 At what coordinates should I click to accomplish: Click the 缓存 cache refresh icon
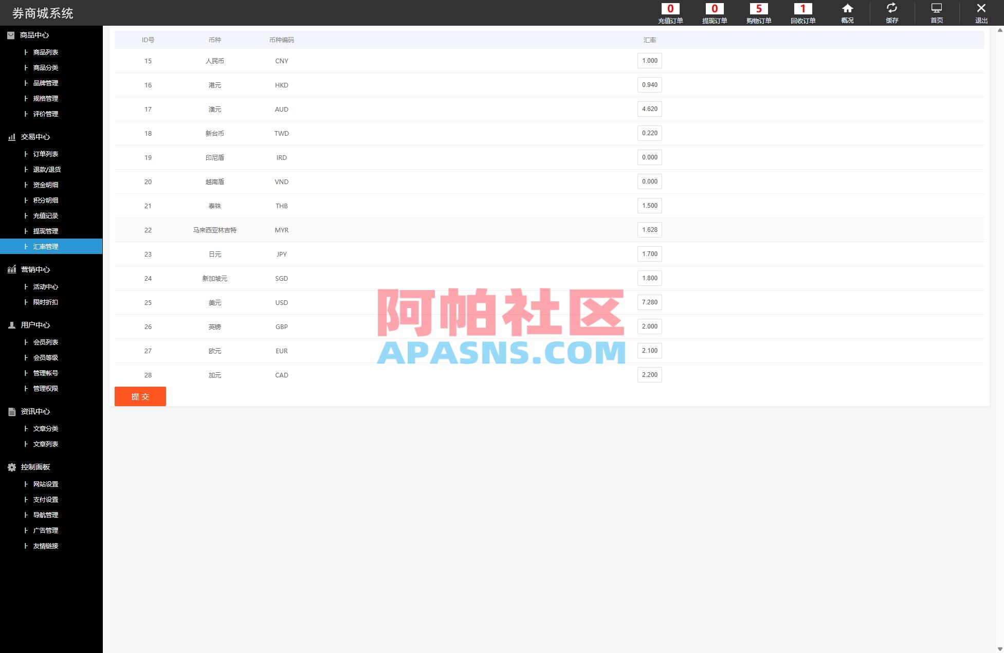891,12
